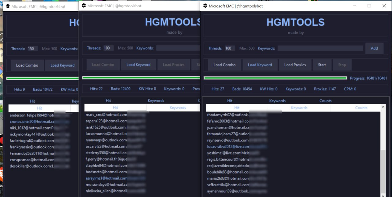The image size is (392, 197).
Task: Close the right Microsoft EMC window
Action: (384, 6)
